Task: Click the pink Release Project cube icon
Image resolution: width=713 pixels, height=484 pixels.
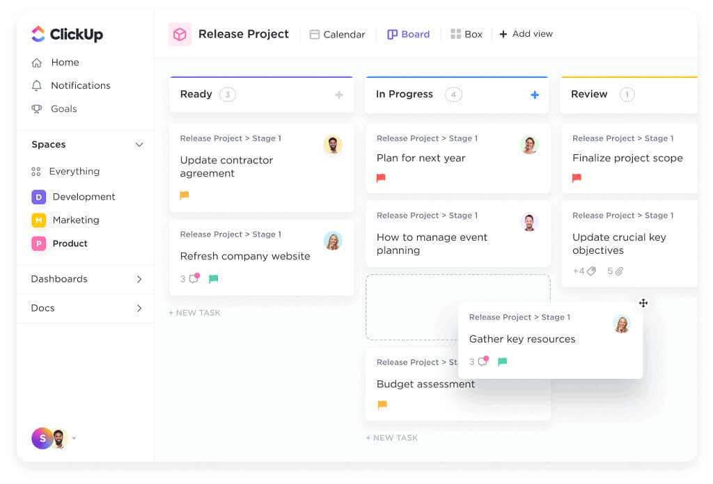Action: click(180, 34)
